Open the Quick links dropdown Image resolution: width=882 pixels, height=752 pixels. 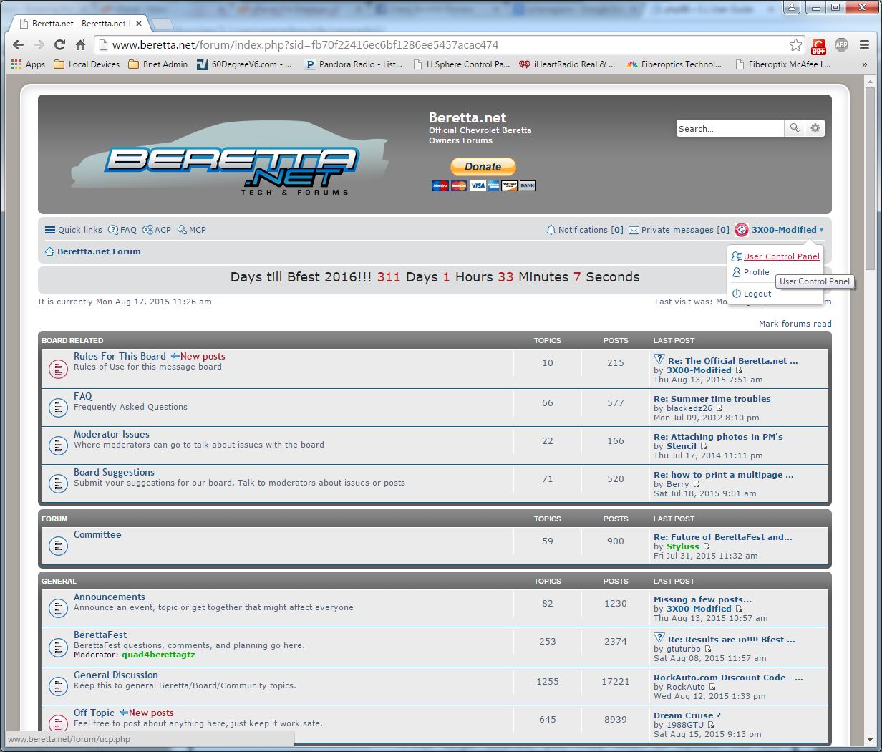74,230
